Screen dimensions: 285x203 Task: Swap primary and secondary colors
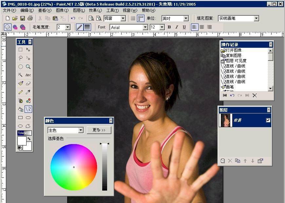tap(29, 139)
